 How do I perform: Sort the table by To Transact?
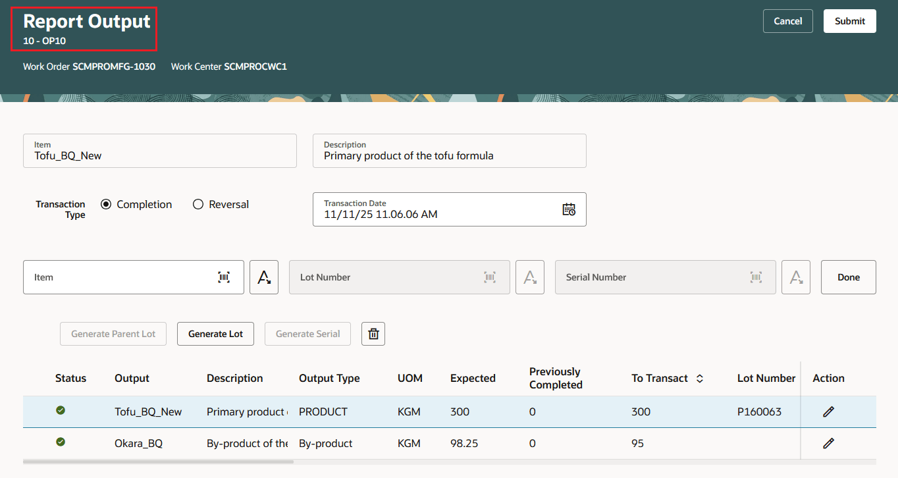pyautogui.click(x=699, y=379)
